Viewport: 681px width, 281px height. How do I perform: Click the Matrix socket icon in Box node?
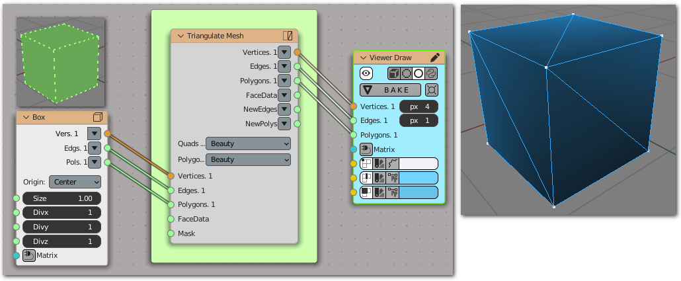point(28,255)
